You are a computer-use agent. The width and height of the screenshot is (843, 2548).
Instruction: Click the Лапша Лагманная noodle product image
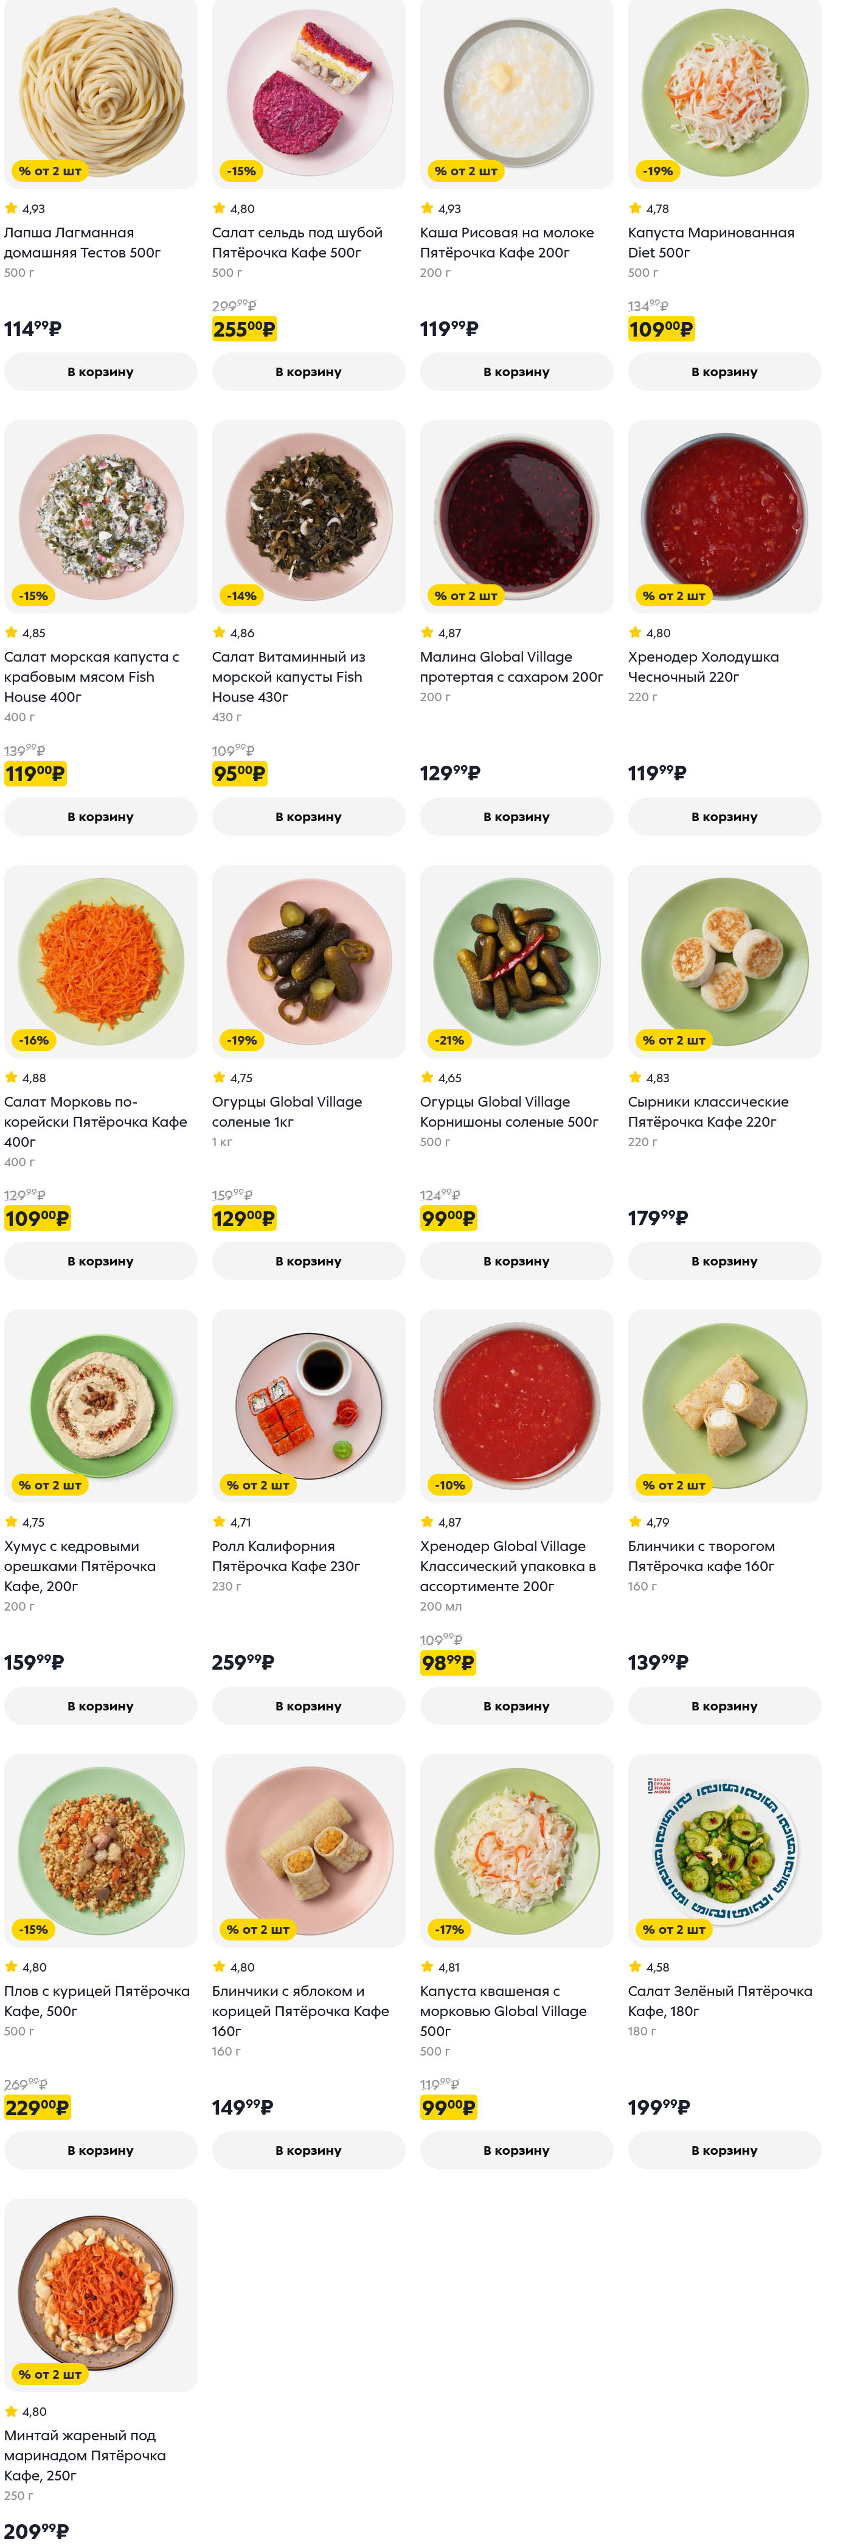click(100, 89)
